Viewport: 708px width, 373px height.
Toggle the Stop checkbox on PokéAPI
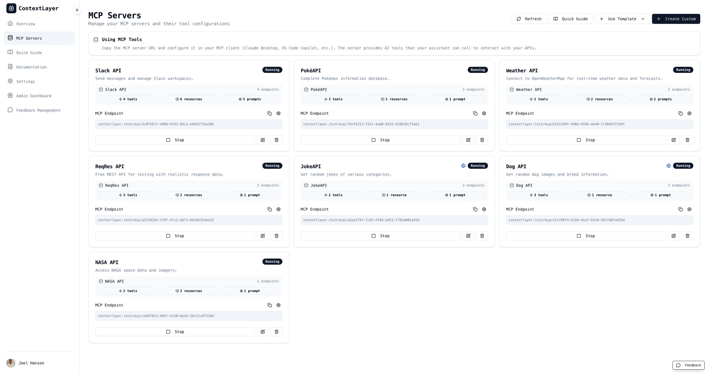pos(374,140)
